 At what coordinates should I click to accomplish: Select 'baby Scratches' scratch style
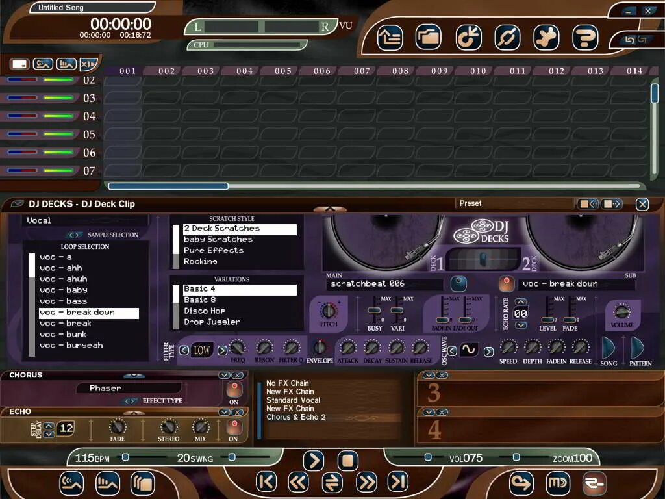pyautogui.click(x=240, y=240)
